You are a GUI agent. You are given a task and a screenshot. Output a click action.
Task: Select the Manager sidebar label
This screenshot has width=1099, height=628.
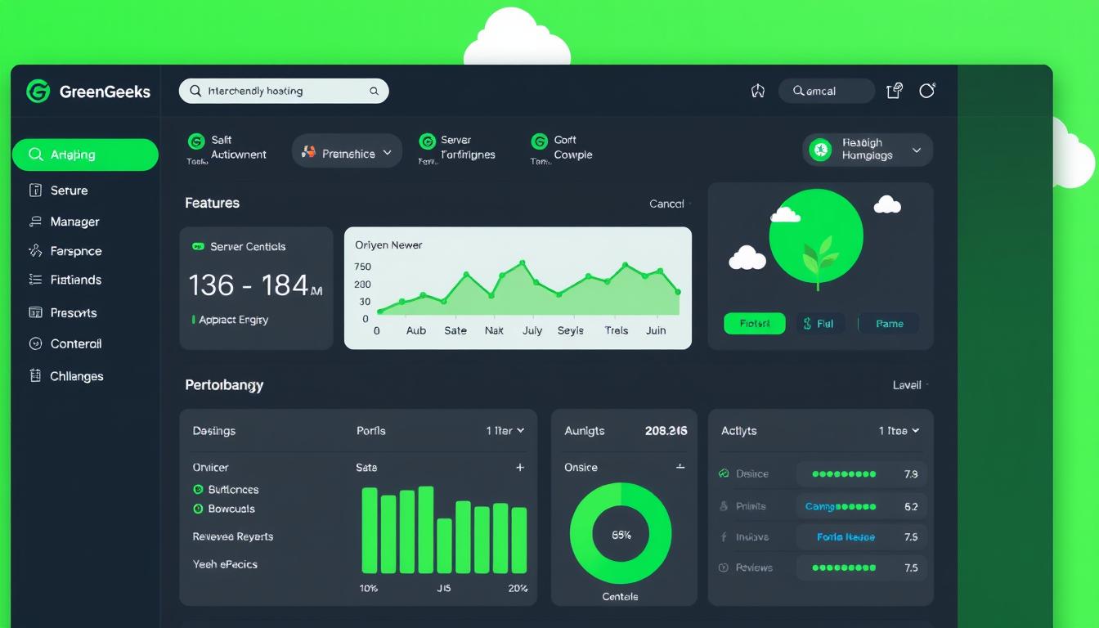tap(74, 222)
